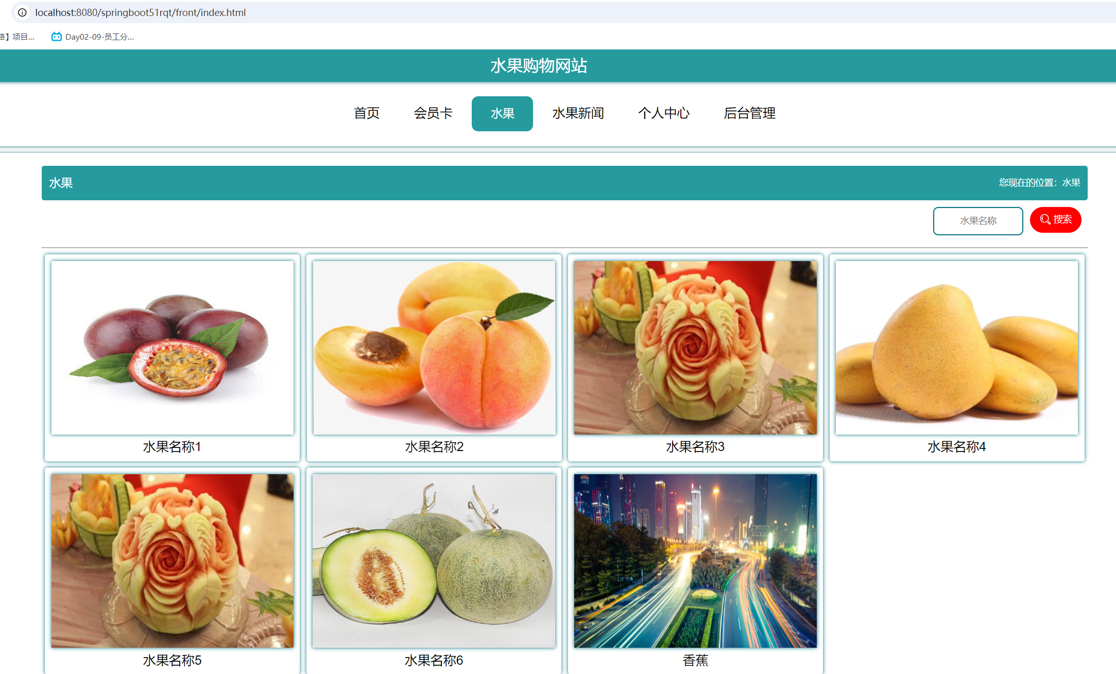Click the 水果名称1 label text
1116x674 pixels.
click(172, 446)
